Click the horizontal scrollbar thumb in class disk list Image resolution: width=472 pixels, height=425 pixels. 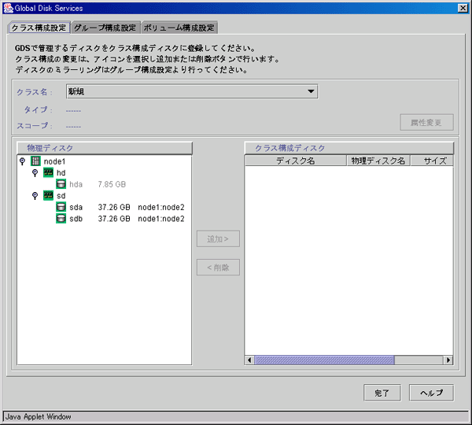click(x=324, y=360)
